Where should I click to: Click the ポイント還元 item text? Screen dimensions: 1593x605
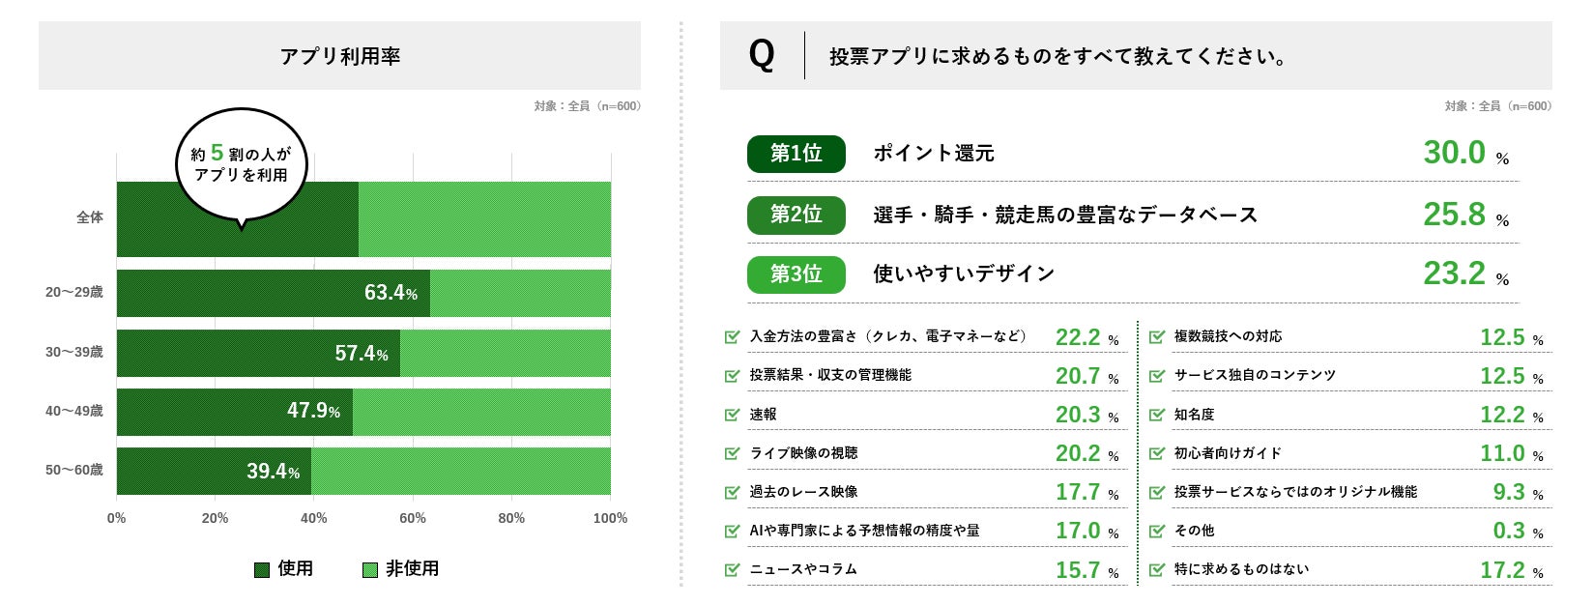point(933,154)
